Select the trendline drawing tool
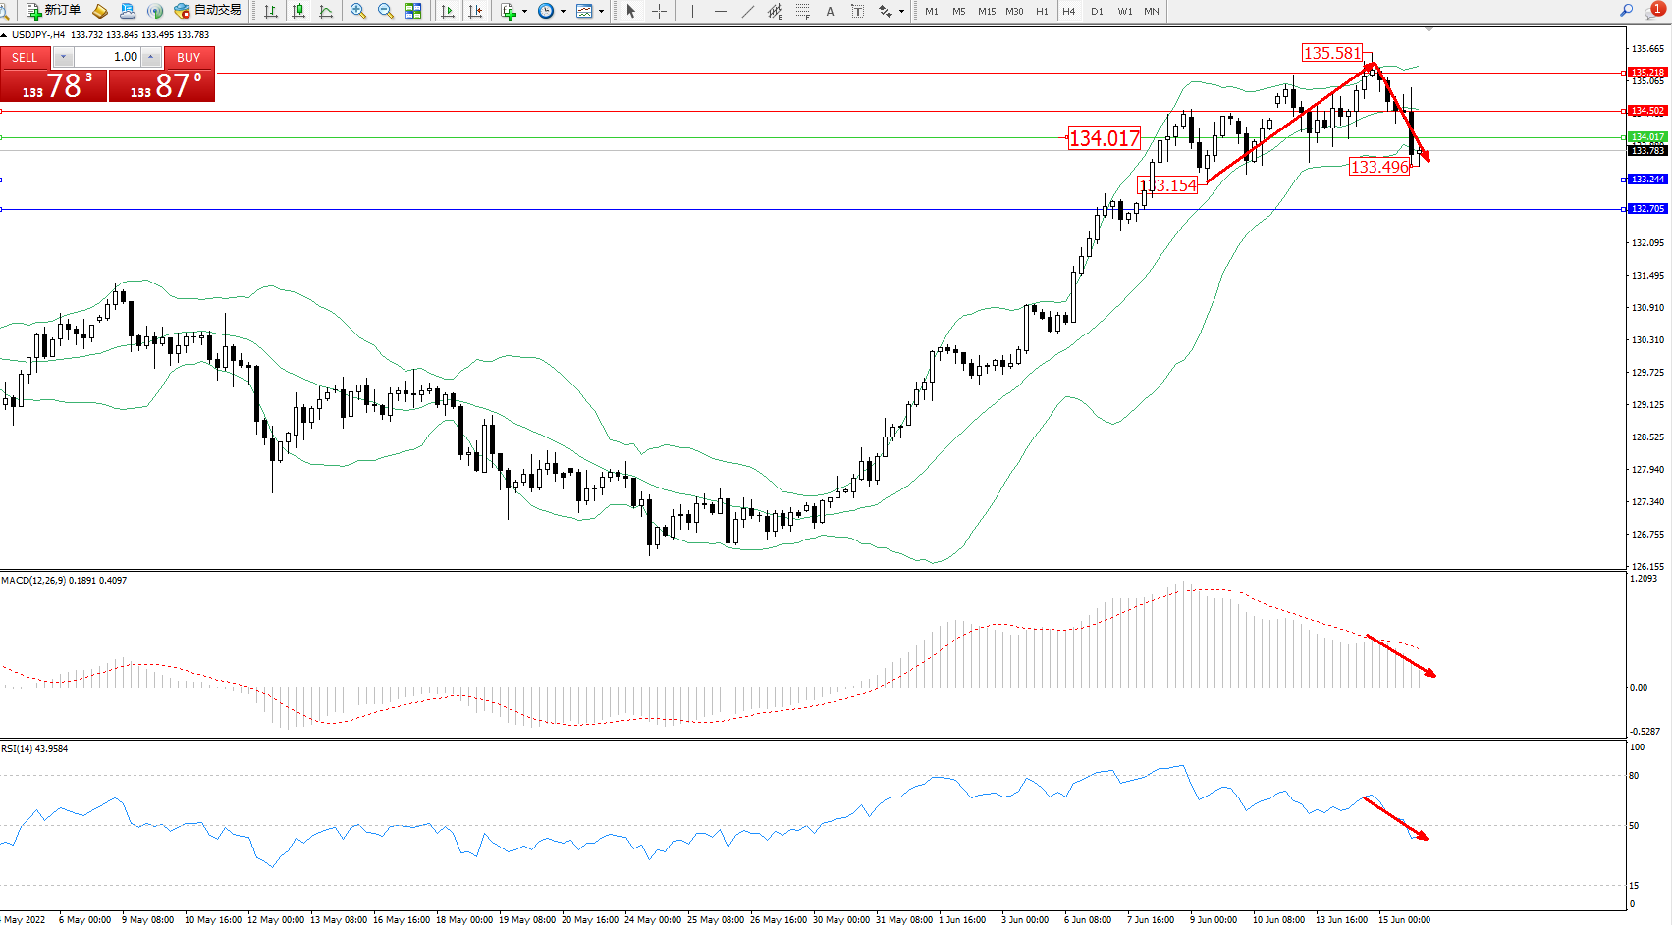Screen dimensions: 1672x925 [x=748, y=11]
